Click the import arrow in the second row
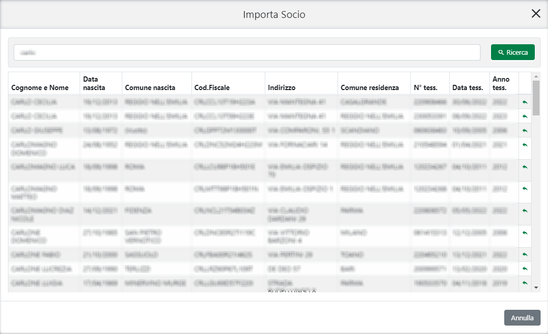Viewport: 548px width, 334px height. (525, 116)
